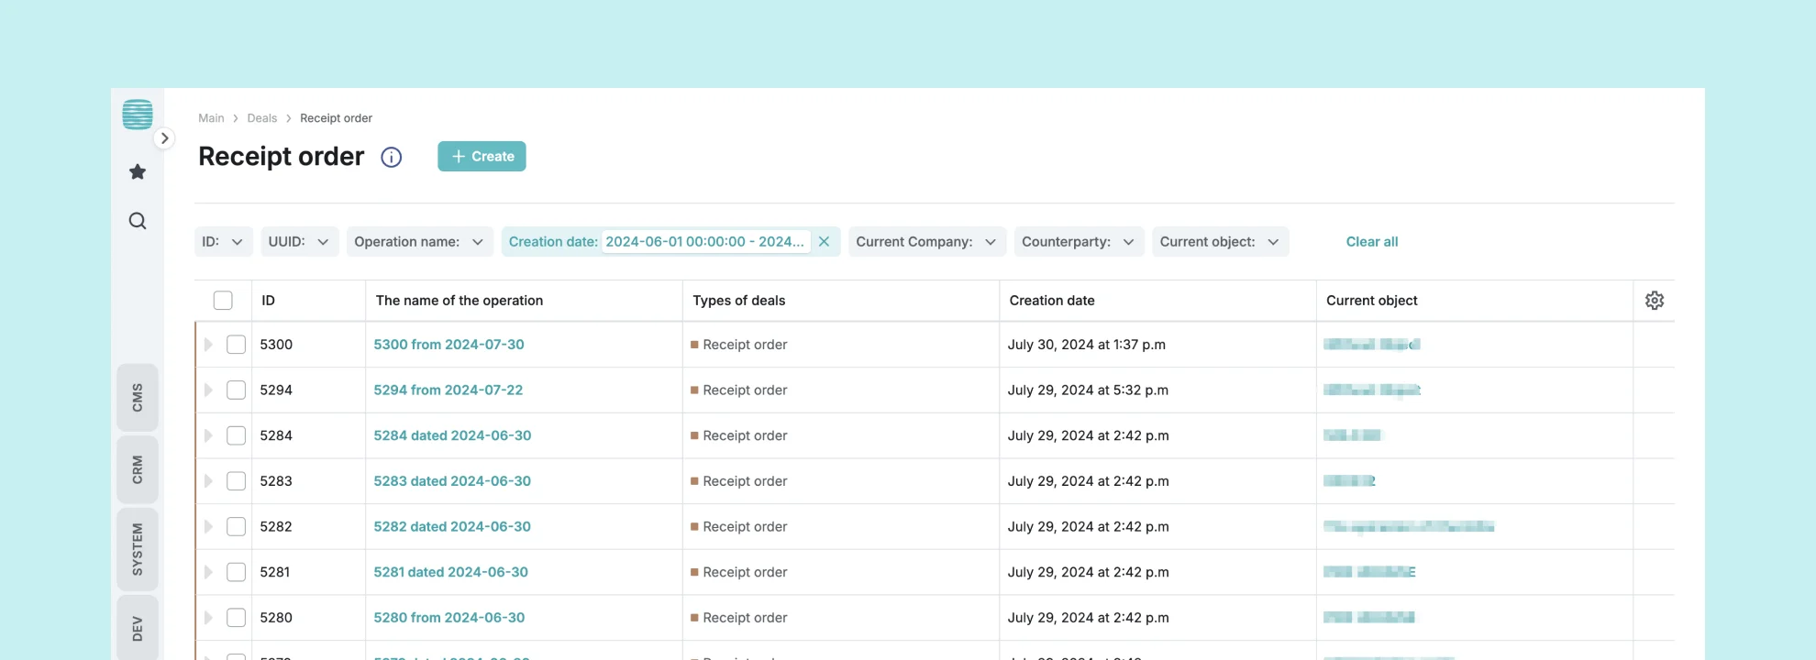This screenshot has width=1816, height=660.
Task: Open the CMS sidebar tab
Action: tap(138, 398)
